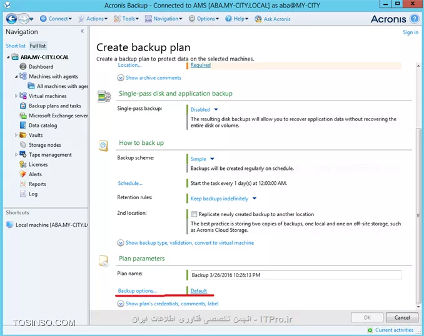Open the Options menu
424x336 pixels.
(x=204, y=19)
